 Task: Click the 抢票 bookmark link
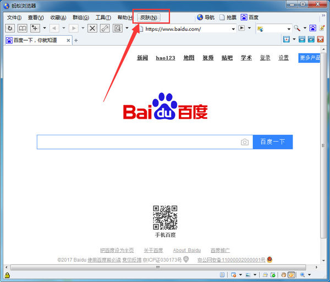[x=228, y=18]
